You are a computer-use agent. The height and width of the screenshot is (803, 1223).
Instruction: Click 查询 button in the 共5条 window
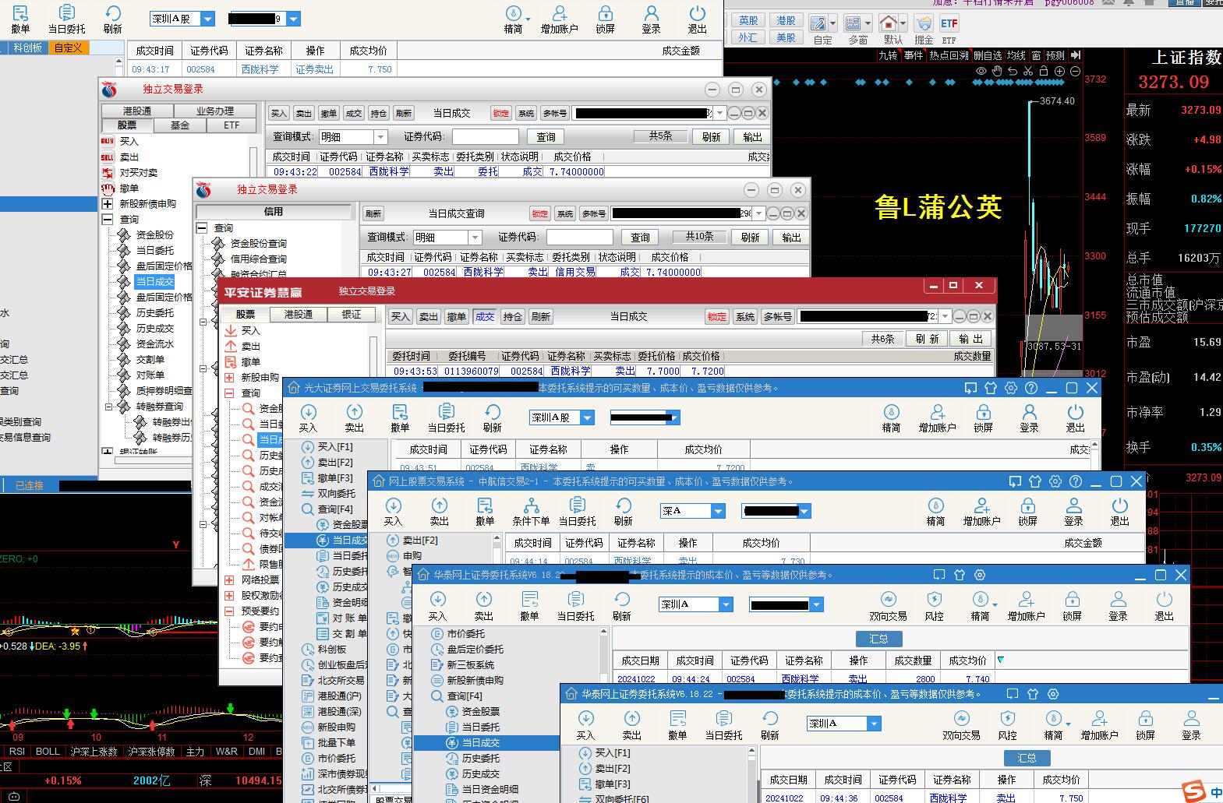tap(546, 137)
